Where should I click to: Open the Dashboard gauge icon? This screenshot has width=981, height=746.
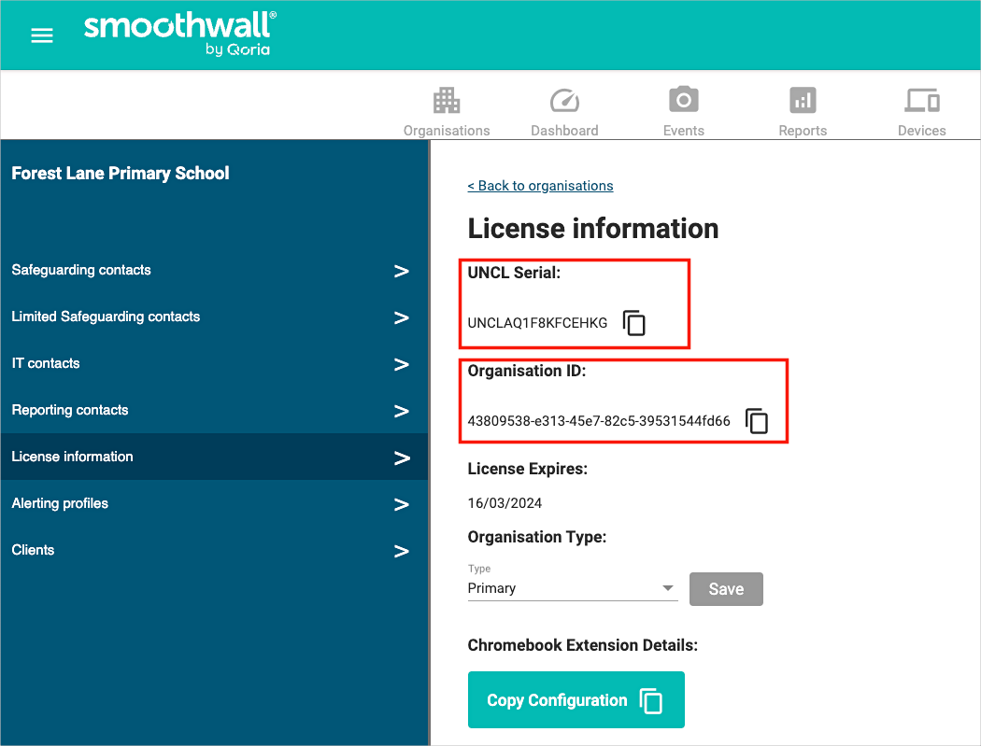564,101
